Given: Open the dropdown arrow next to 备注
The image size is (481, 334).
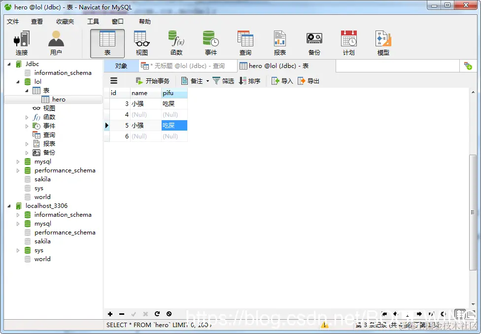Looking at the screenshot, I should pos(207,81).
